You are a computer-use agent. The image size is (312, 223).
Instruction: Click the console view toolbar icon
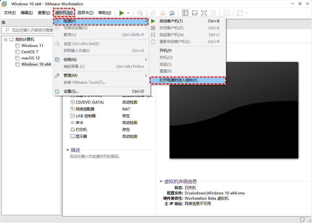[x=227, y=13]
